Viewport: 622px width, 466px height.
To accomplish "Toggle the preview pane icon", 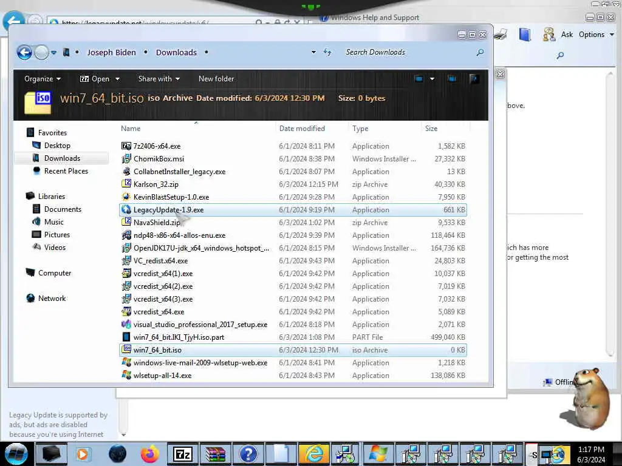I will pyautogui.click(x=452, y=78).
